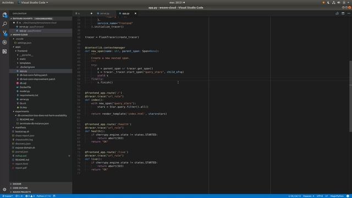352x198 pixels.
Task: Collapse the experiments folder
Action: (x=40, y=111)
